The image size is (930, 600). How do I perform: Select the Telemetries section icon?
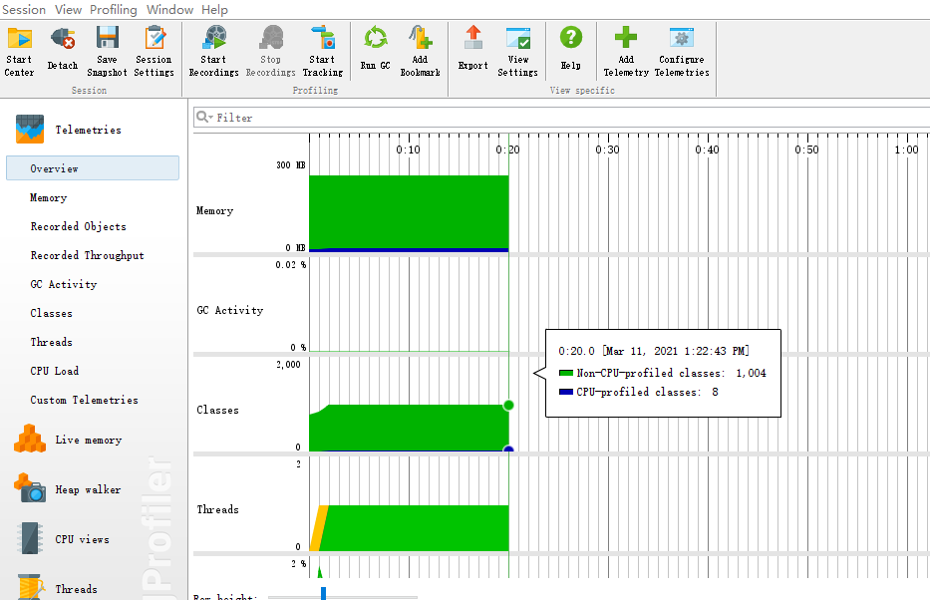coord(30,130)
